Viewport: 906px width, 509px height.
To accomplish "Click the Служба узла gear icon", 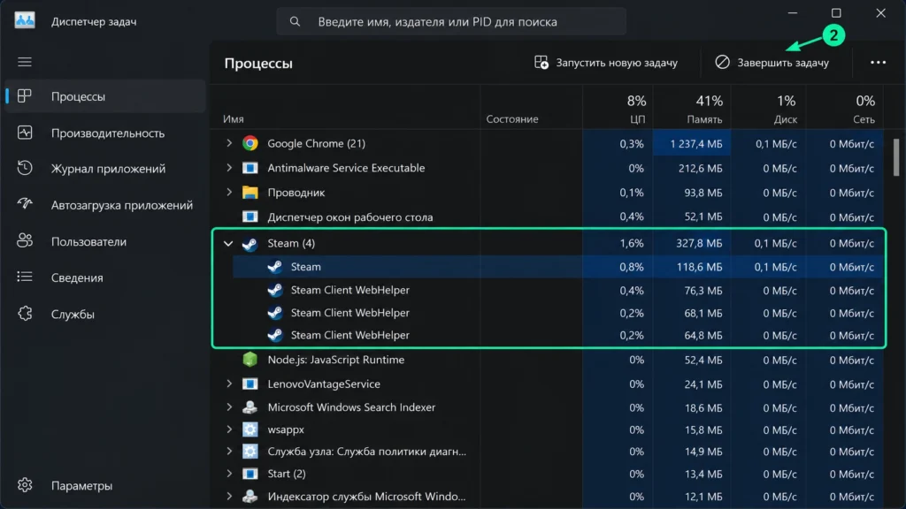I will click(250, 452).
